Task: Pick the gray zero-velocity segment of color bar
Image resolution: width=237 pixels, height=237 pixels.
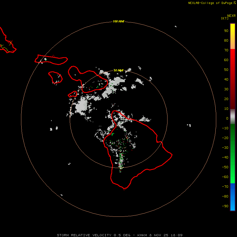Action: pyautogui.click(x=233, y=117)
